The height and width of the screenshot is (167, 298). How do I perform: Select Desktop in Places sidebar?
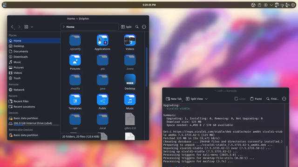34,46
